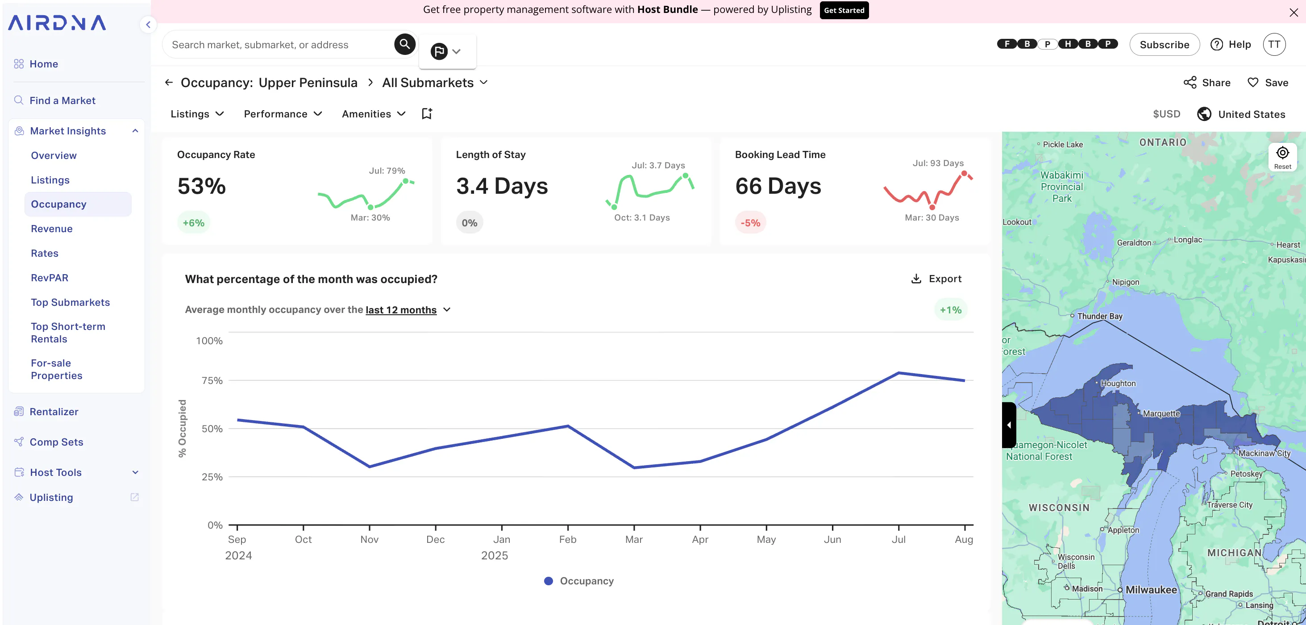Collapse the sidebar with the chevron arrow
The height and width of the screenshot is (625, 1306).
click(148, 25)
